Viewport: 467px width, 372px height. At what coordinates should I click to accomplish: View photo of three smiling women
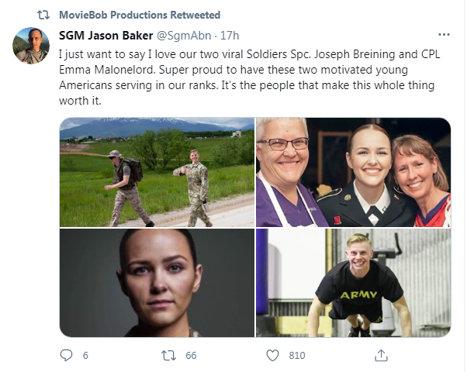[x=353, y=172]
